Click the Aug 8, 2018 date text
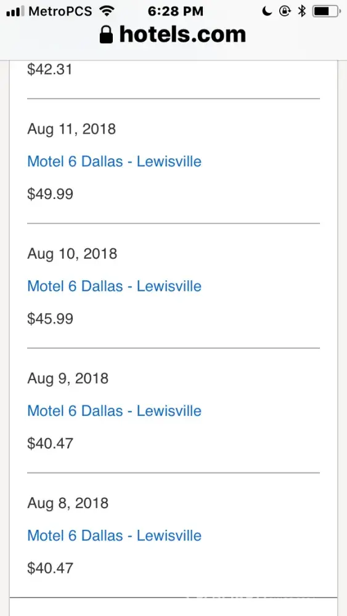The image size is (347, 616). click(68, 503)
